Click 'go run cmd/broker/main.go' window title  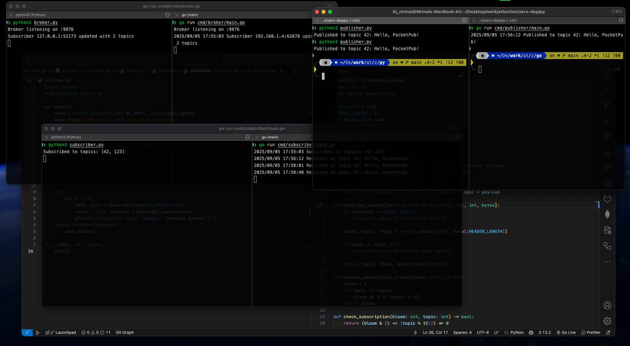coord(171,6)
